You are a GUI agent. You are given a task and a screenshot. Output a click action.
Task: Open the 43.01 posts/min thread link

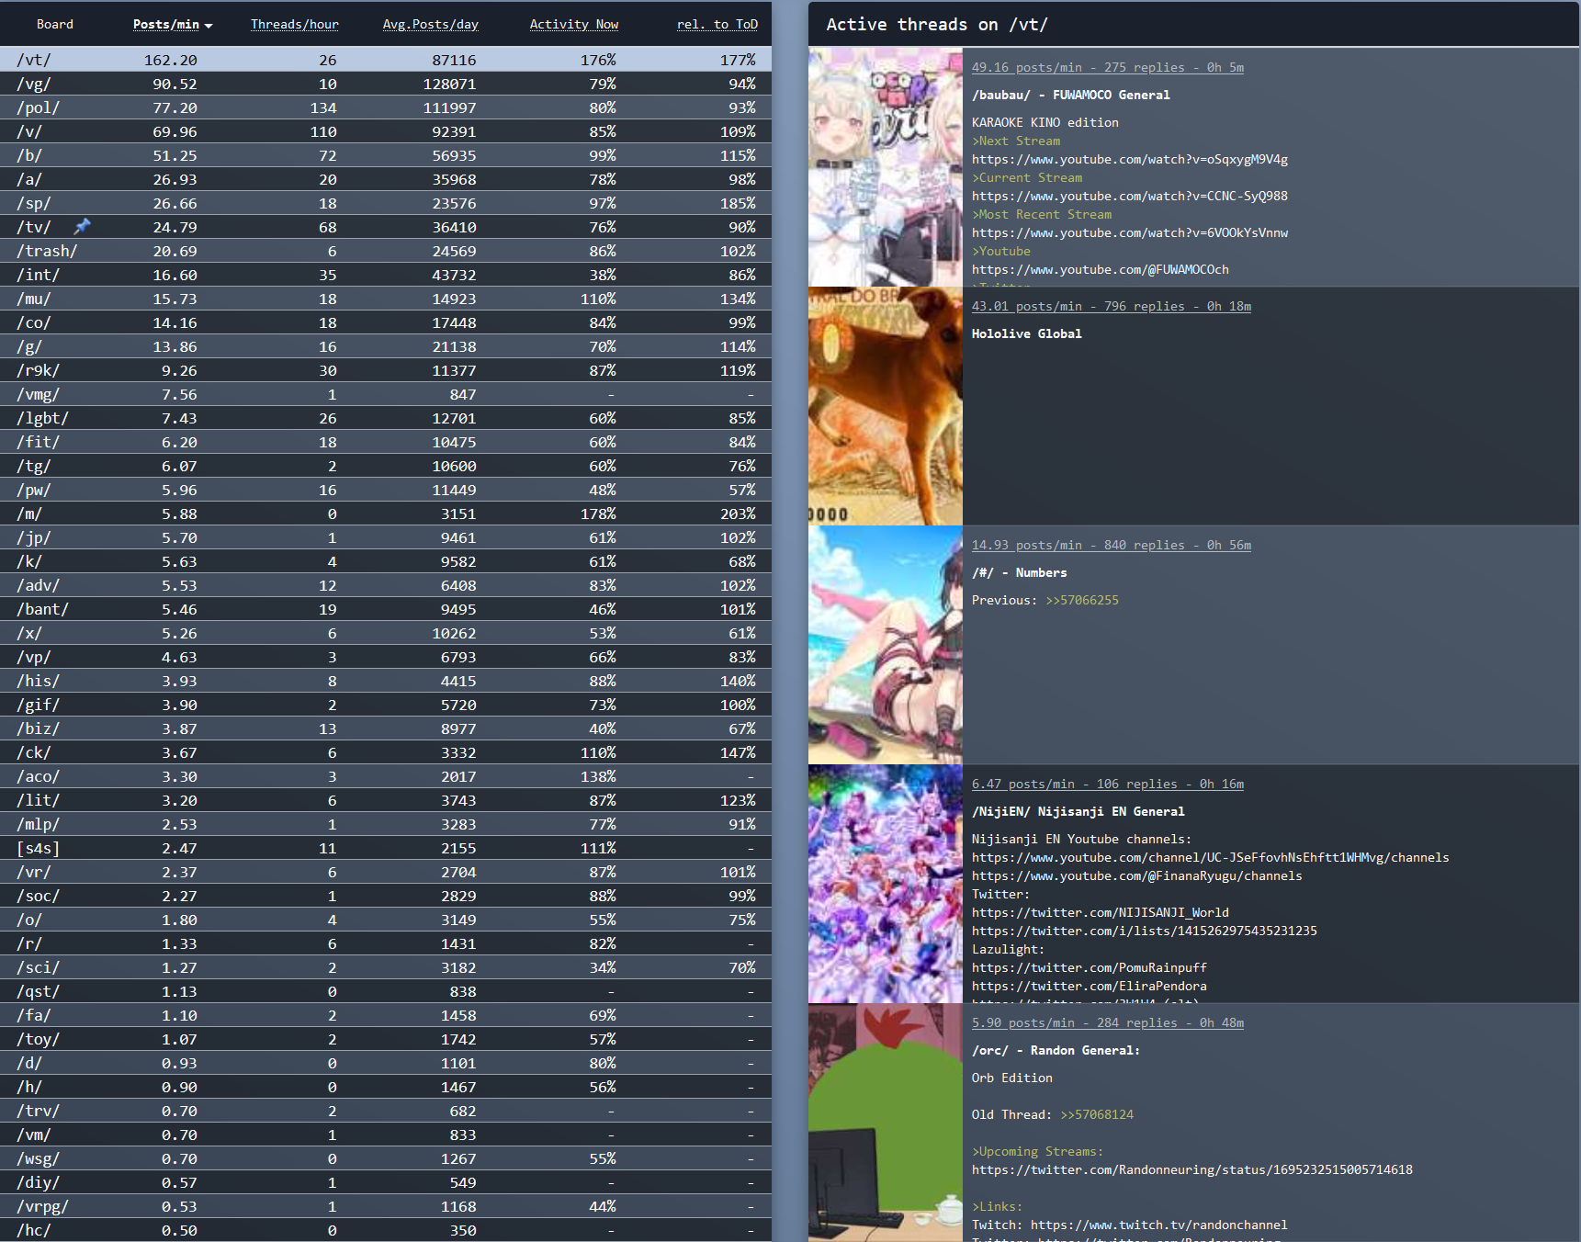(1111, 306)
